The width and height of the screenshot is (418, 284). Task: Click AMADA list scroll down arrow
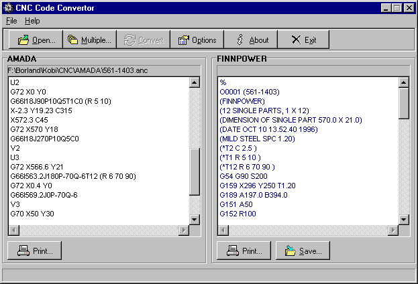click(195, 220)
